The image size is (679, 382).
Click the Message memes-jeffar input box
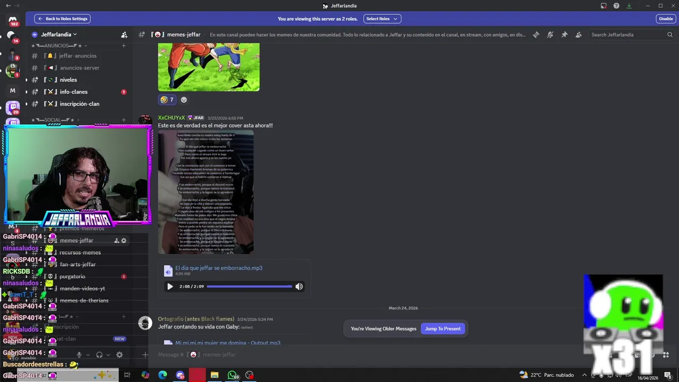tap(371, 354)
